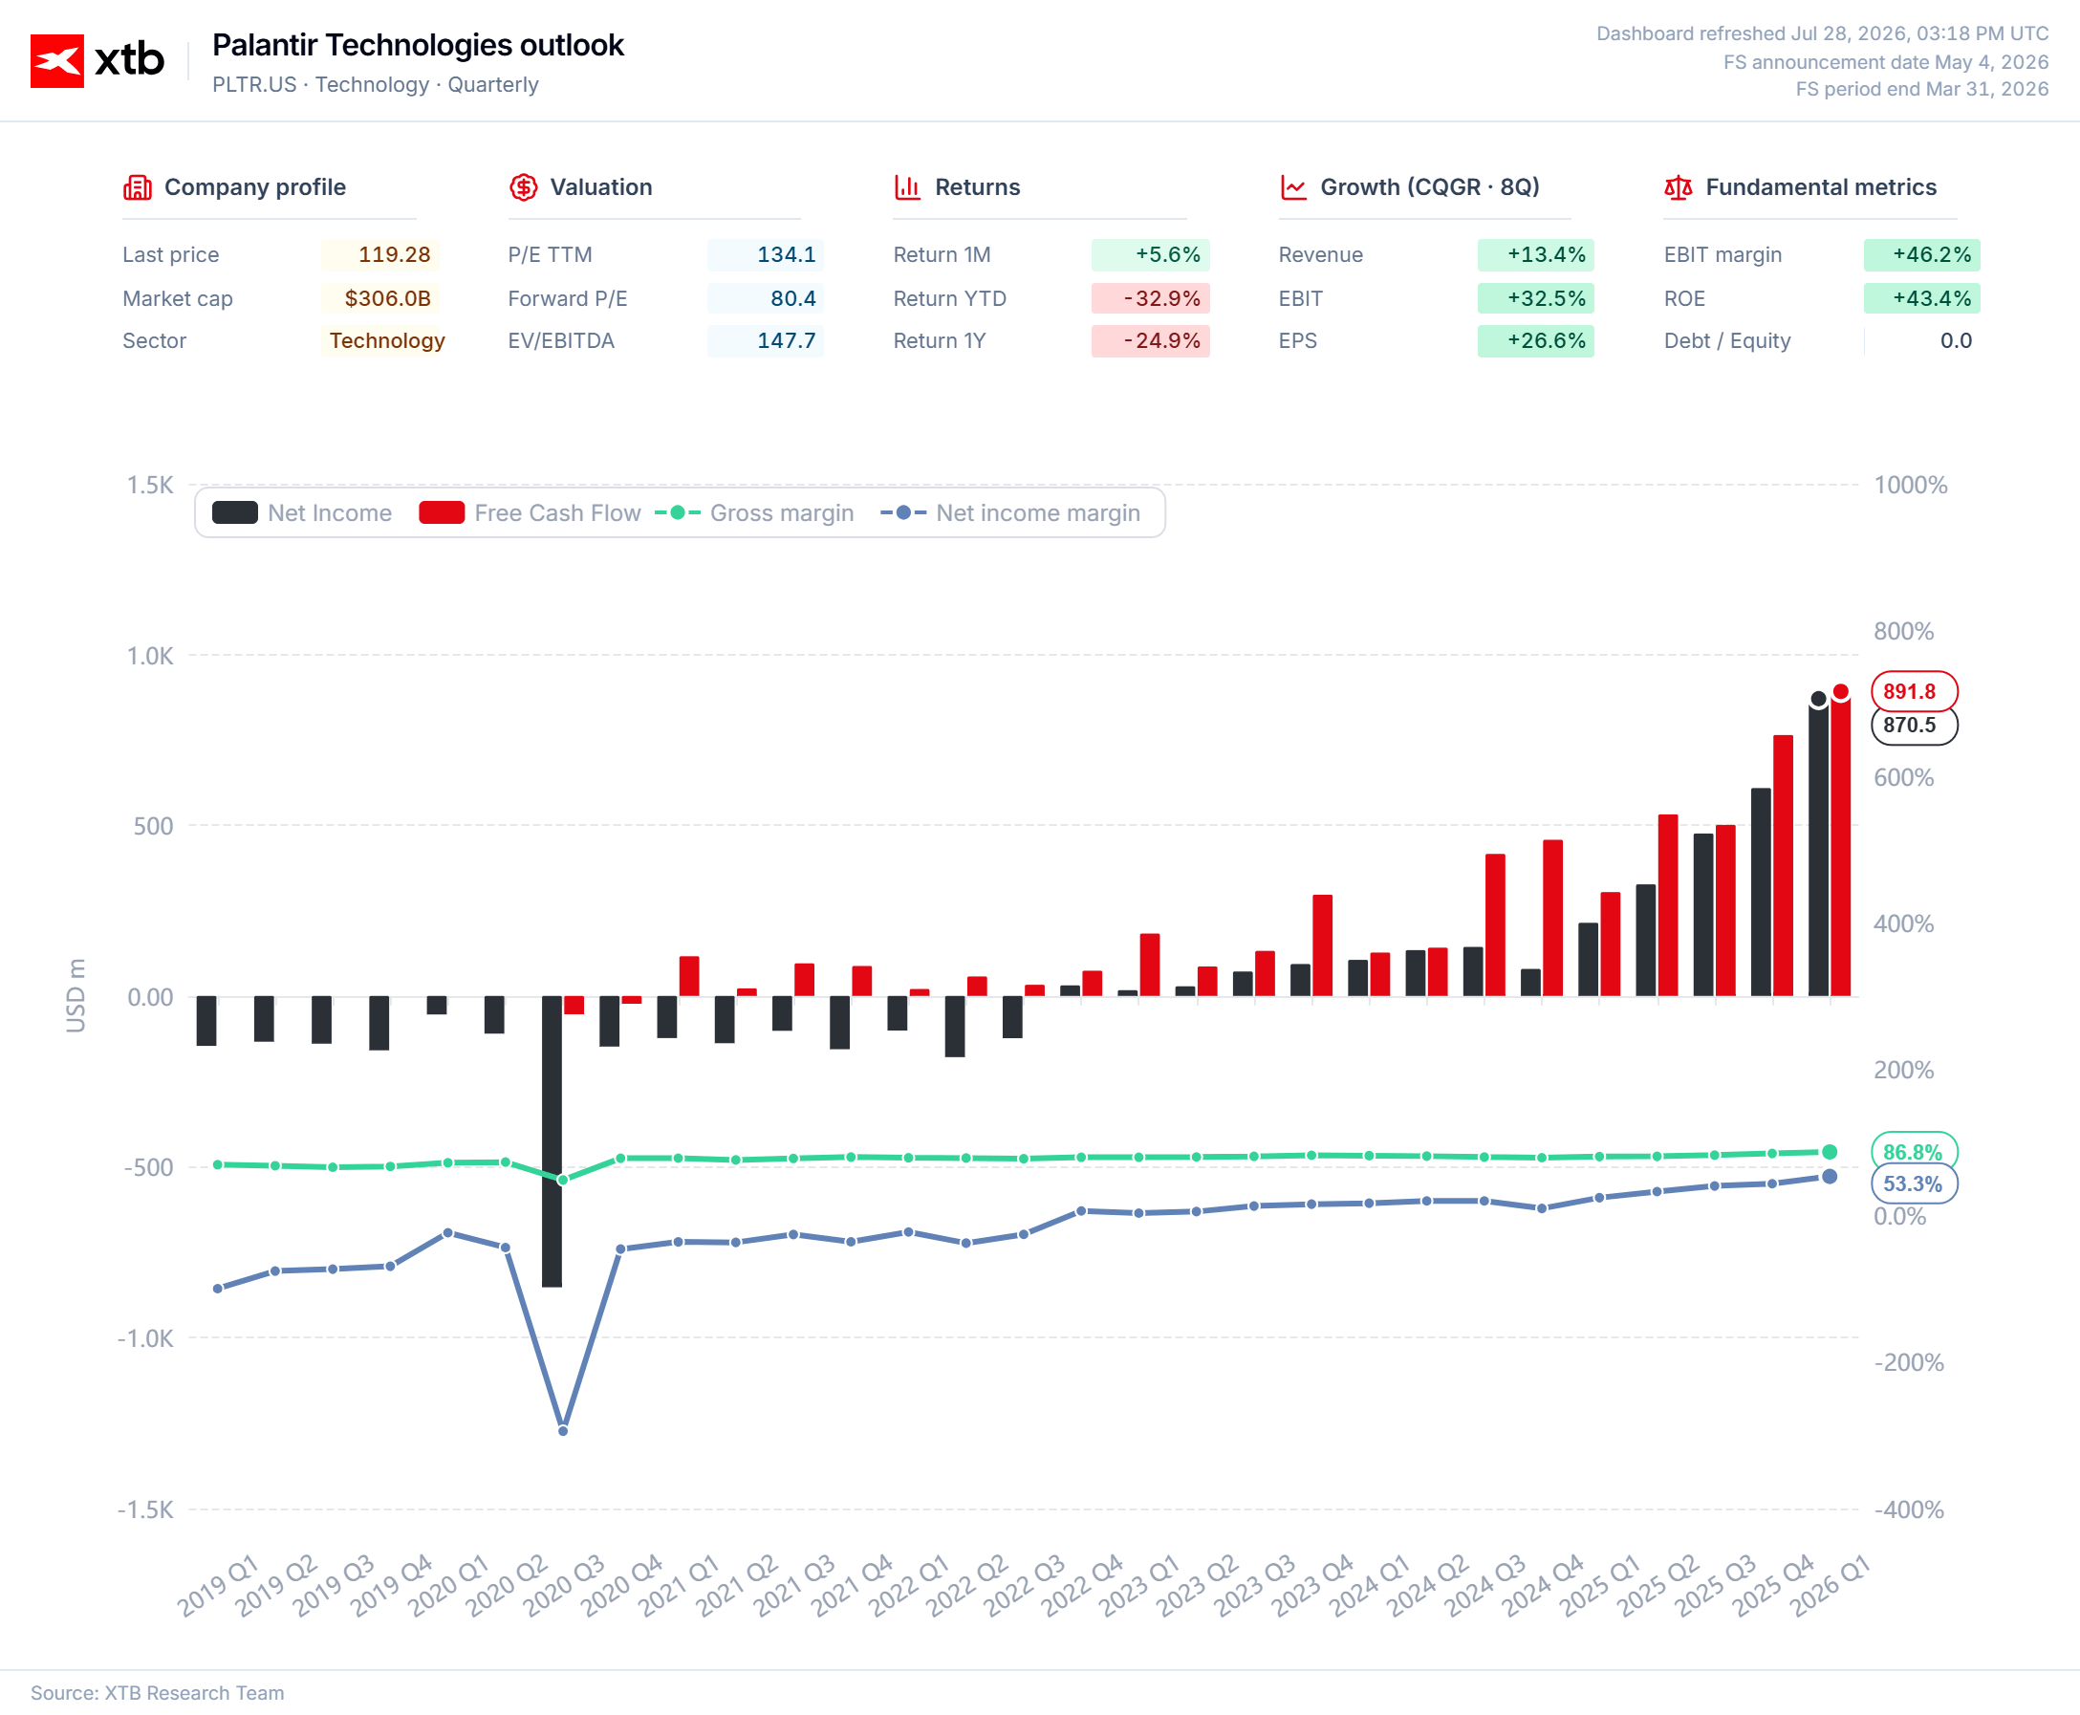The width and height of the screenshot is (2080, 1715).
Task: Click the Technology sector value
Action: (387, 341)
